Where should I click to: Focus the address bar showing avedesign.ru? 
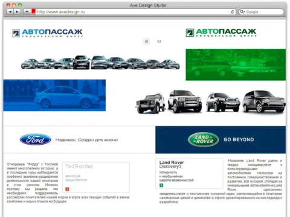coord(133,12)
